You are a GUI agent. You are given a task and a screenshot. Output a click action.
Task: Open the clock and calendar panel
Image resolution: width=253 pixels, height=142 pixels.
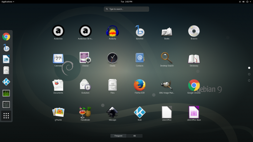pyautogui.click(x=126, y=2)
